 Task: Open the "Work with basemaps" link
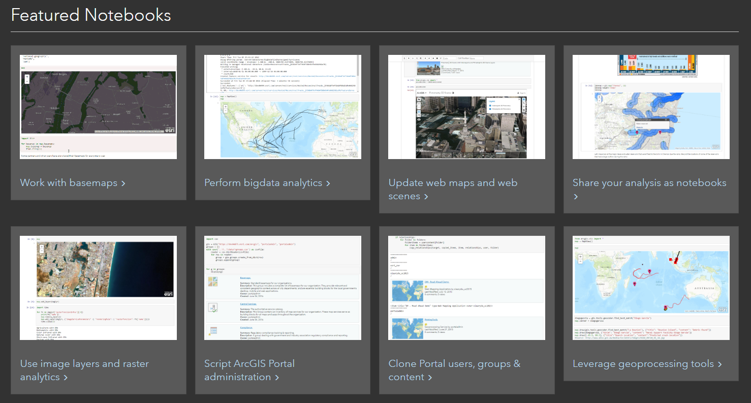(73, 183)
